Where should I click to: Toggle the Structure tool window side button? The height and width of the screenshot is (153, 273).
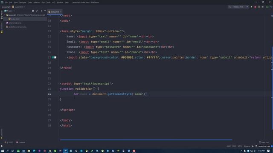2,27
